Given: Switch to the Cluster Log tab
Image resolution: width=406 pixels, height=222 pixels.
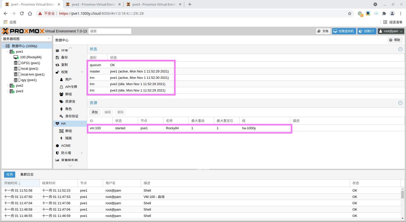Looking at the screenshot, I should [x=27, y=175].
